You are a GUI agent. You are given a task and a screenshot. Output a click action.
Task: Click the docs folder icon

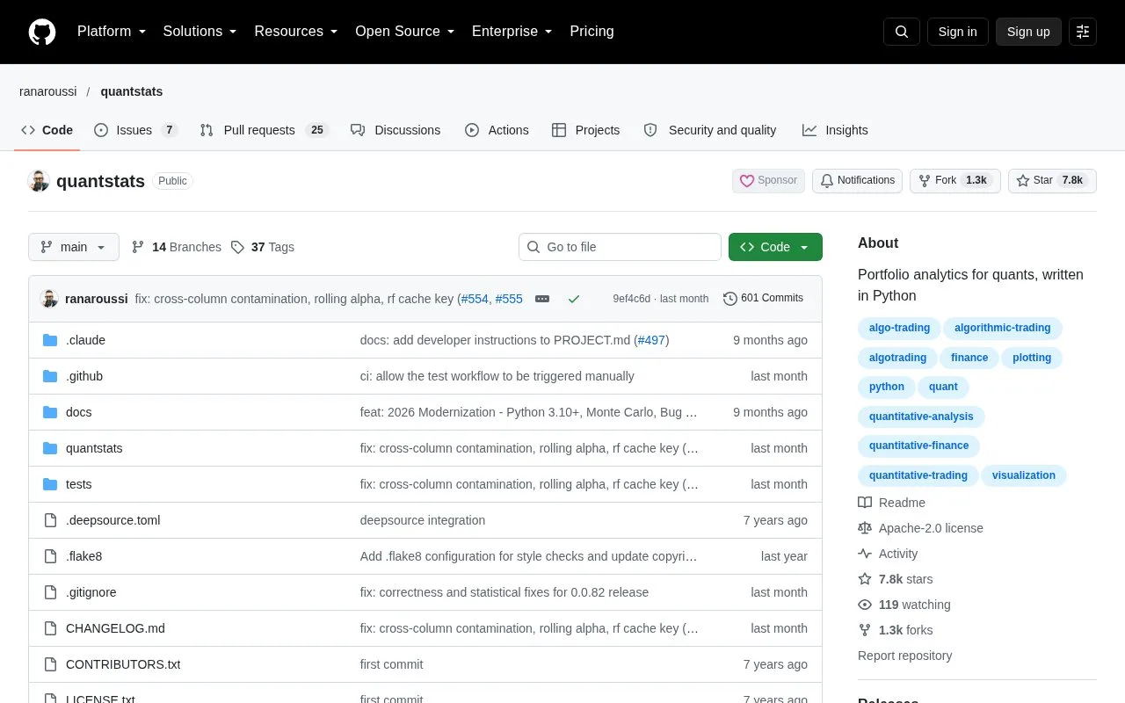pyautogui.click(x=50, y=412)
